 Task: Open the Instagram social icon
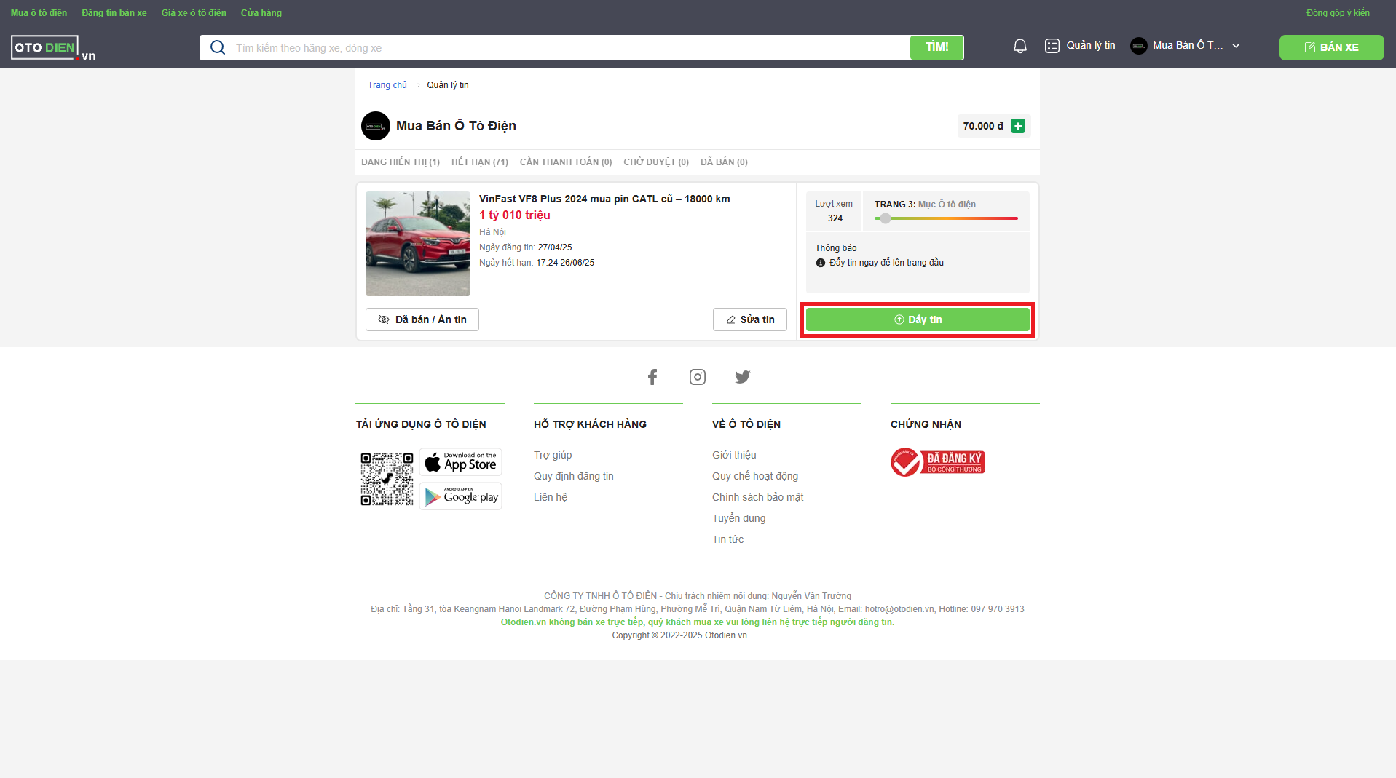[x=697, y=377]
